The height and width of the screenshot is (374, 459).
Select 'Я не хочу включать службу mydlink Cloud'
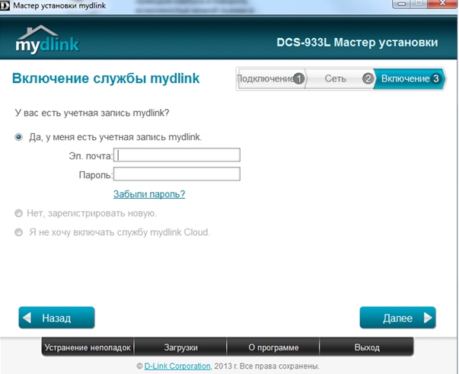[x=19, y=232]
